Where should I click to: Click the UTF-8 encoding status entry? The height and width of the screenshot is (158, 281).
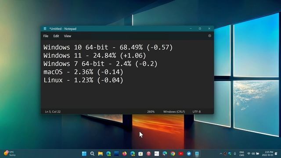pyautogui.click(x=197, y=111)
